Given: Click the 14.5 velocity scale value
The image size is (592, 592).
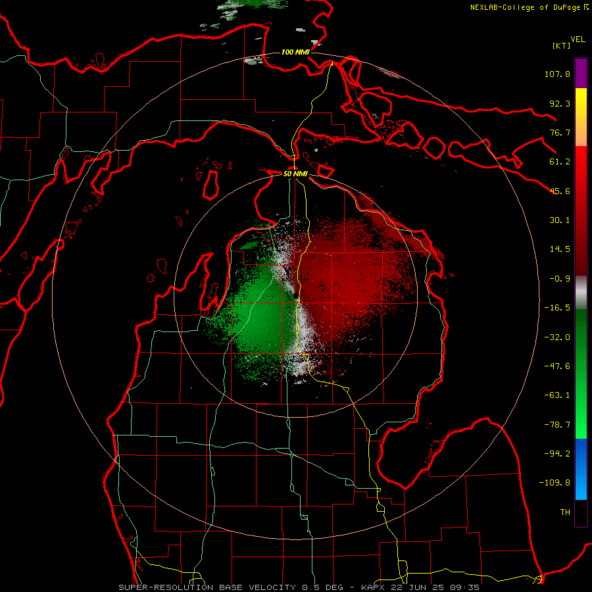Looking at the screenshot, I should pyautogui.click(x=560, y=249).
